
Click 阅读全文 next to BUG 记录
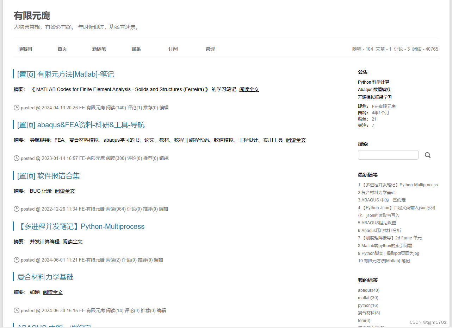pyautogui.click(x=65, y=191)
